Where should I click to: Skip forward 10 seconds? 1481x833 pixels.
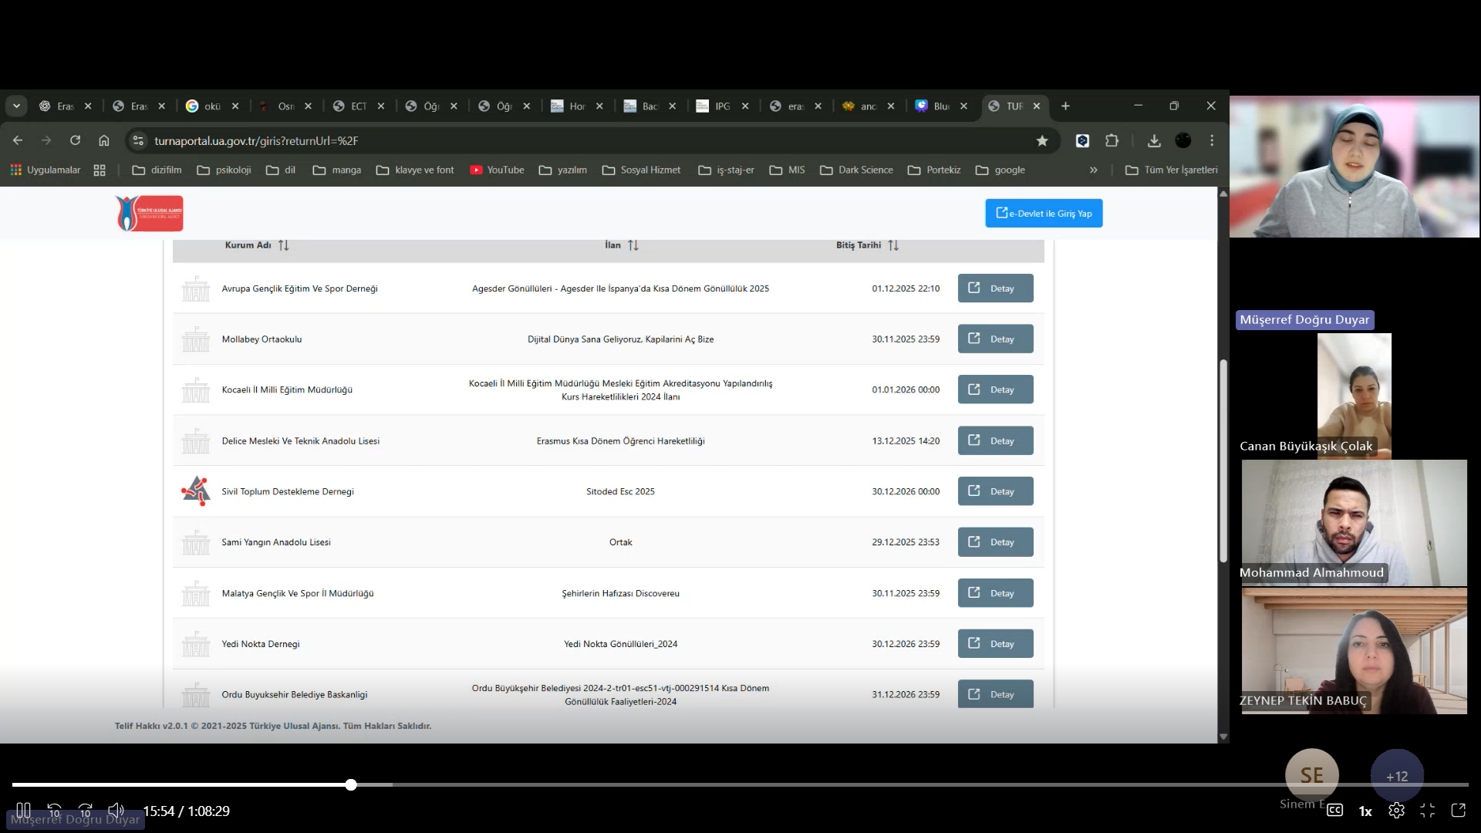point(86,811)
